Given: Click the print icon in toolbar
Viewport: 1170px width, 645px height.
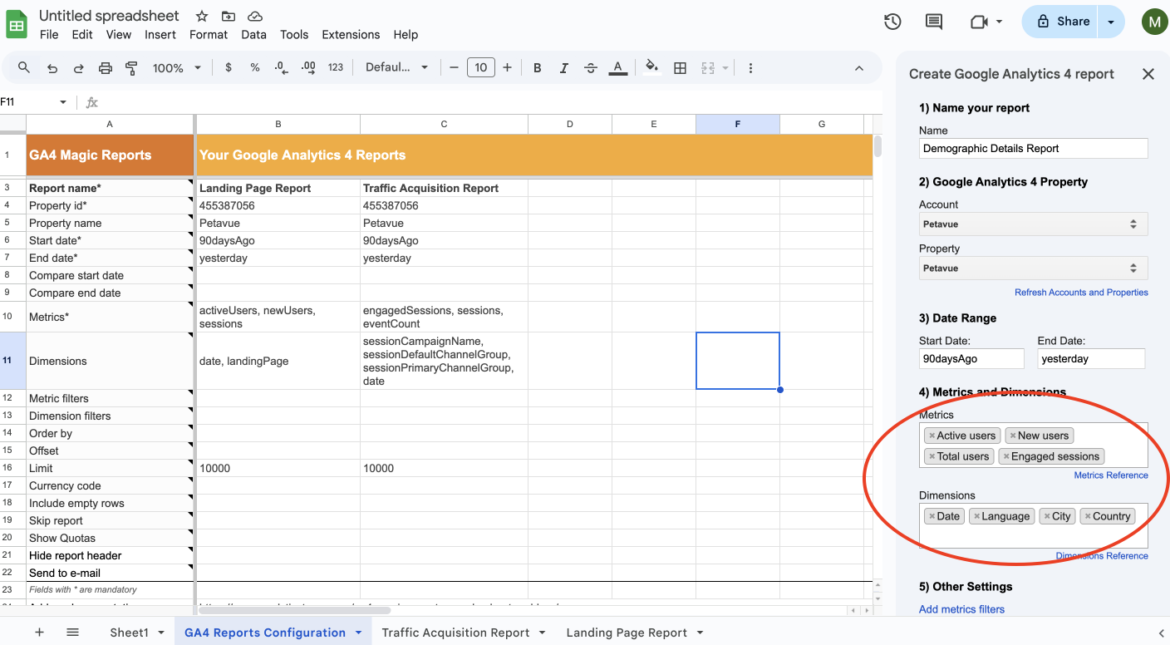Looking at the screenshot, I should click(105, 68).
